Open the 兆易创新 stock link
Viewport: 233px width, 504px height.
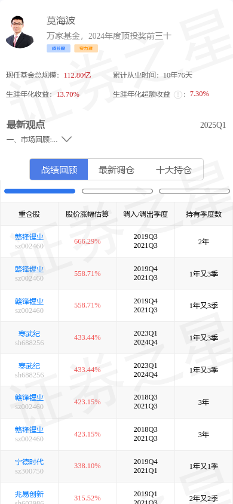click(x=29, y=494)
